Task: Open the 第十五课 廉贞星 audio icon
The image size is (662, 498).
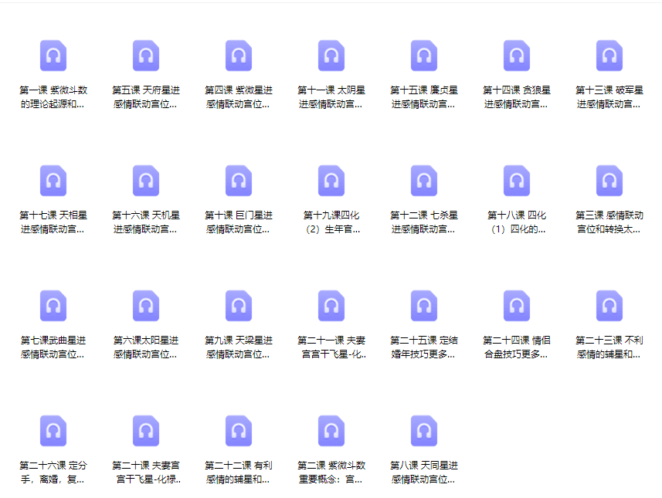Action: pos(424,56)
